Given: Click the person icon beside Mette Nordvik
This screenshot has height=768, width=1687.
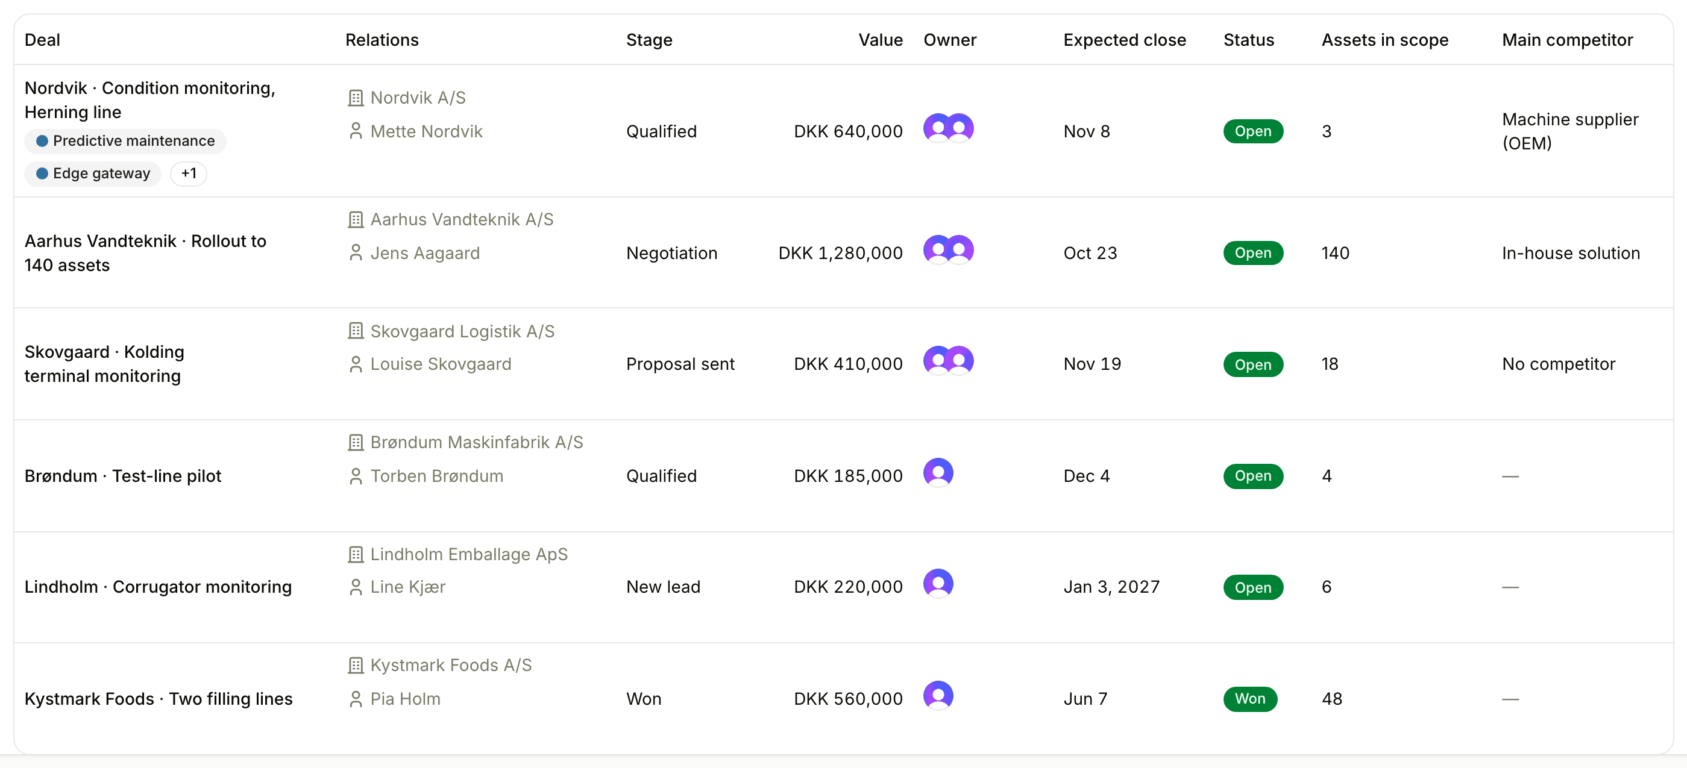Looking at the screenshot, I should click(356, 131).
